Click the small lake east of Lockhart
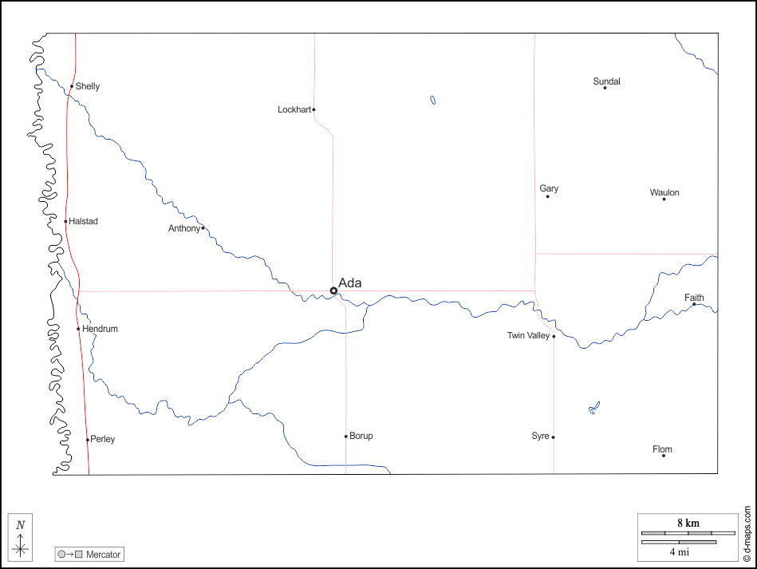Viewport: 757px width, 569px height. [x=433, y=100]
